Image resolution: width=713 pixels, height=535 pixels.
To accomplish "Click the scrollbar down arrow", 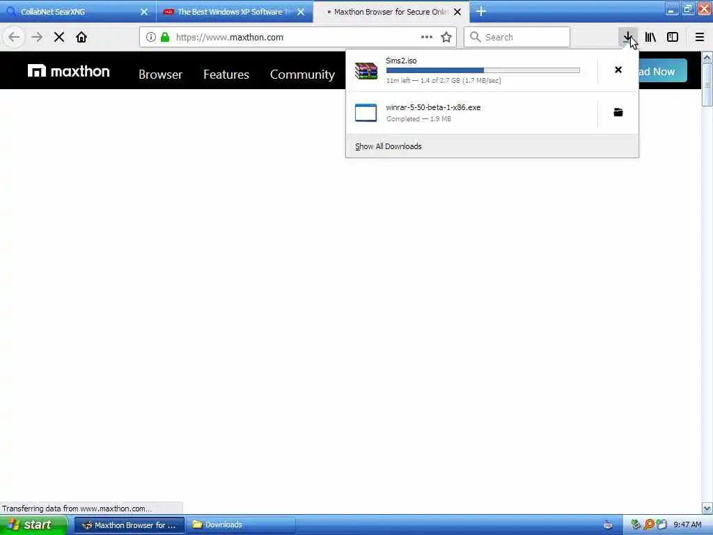I will (x=707, y=508).
